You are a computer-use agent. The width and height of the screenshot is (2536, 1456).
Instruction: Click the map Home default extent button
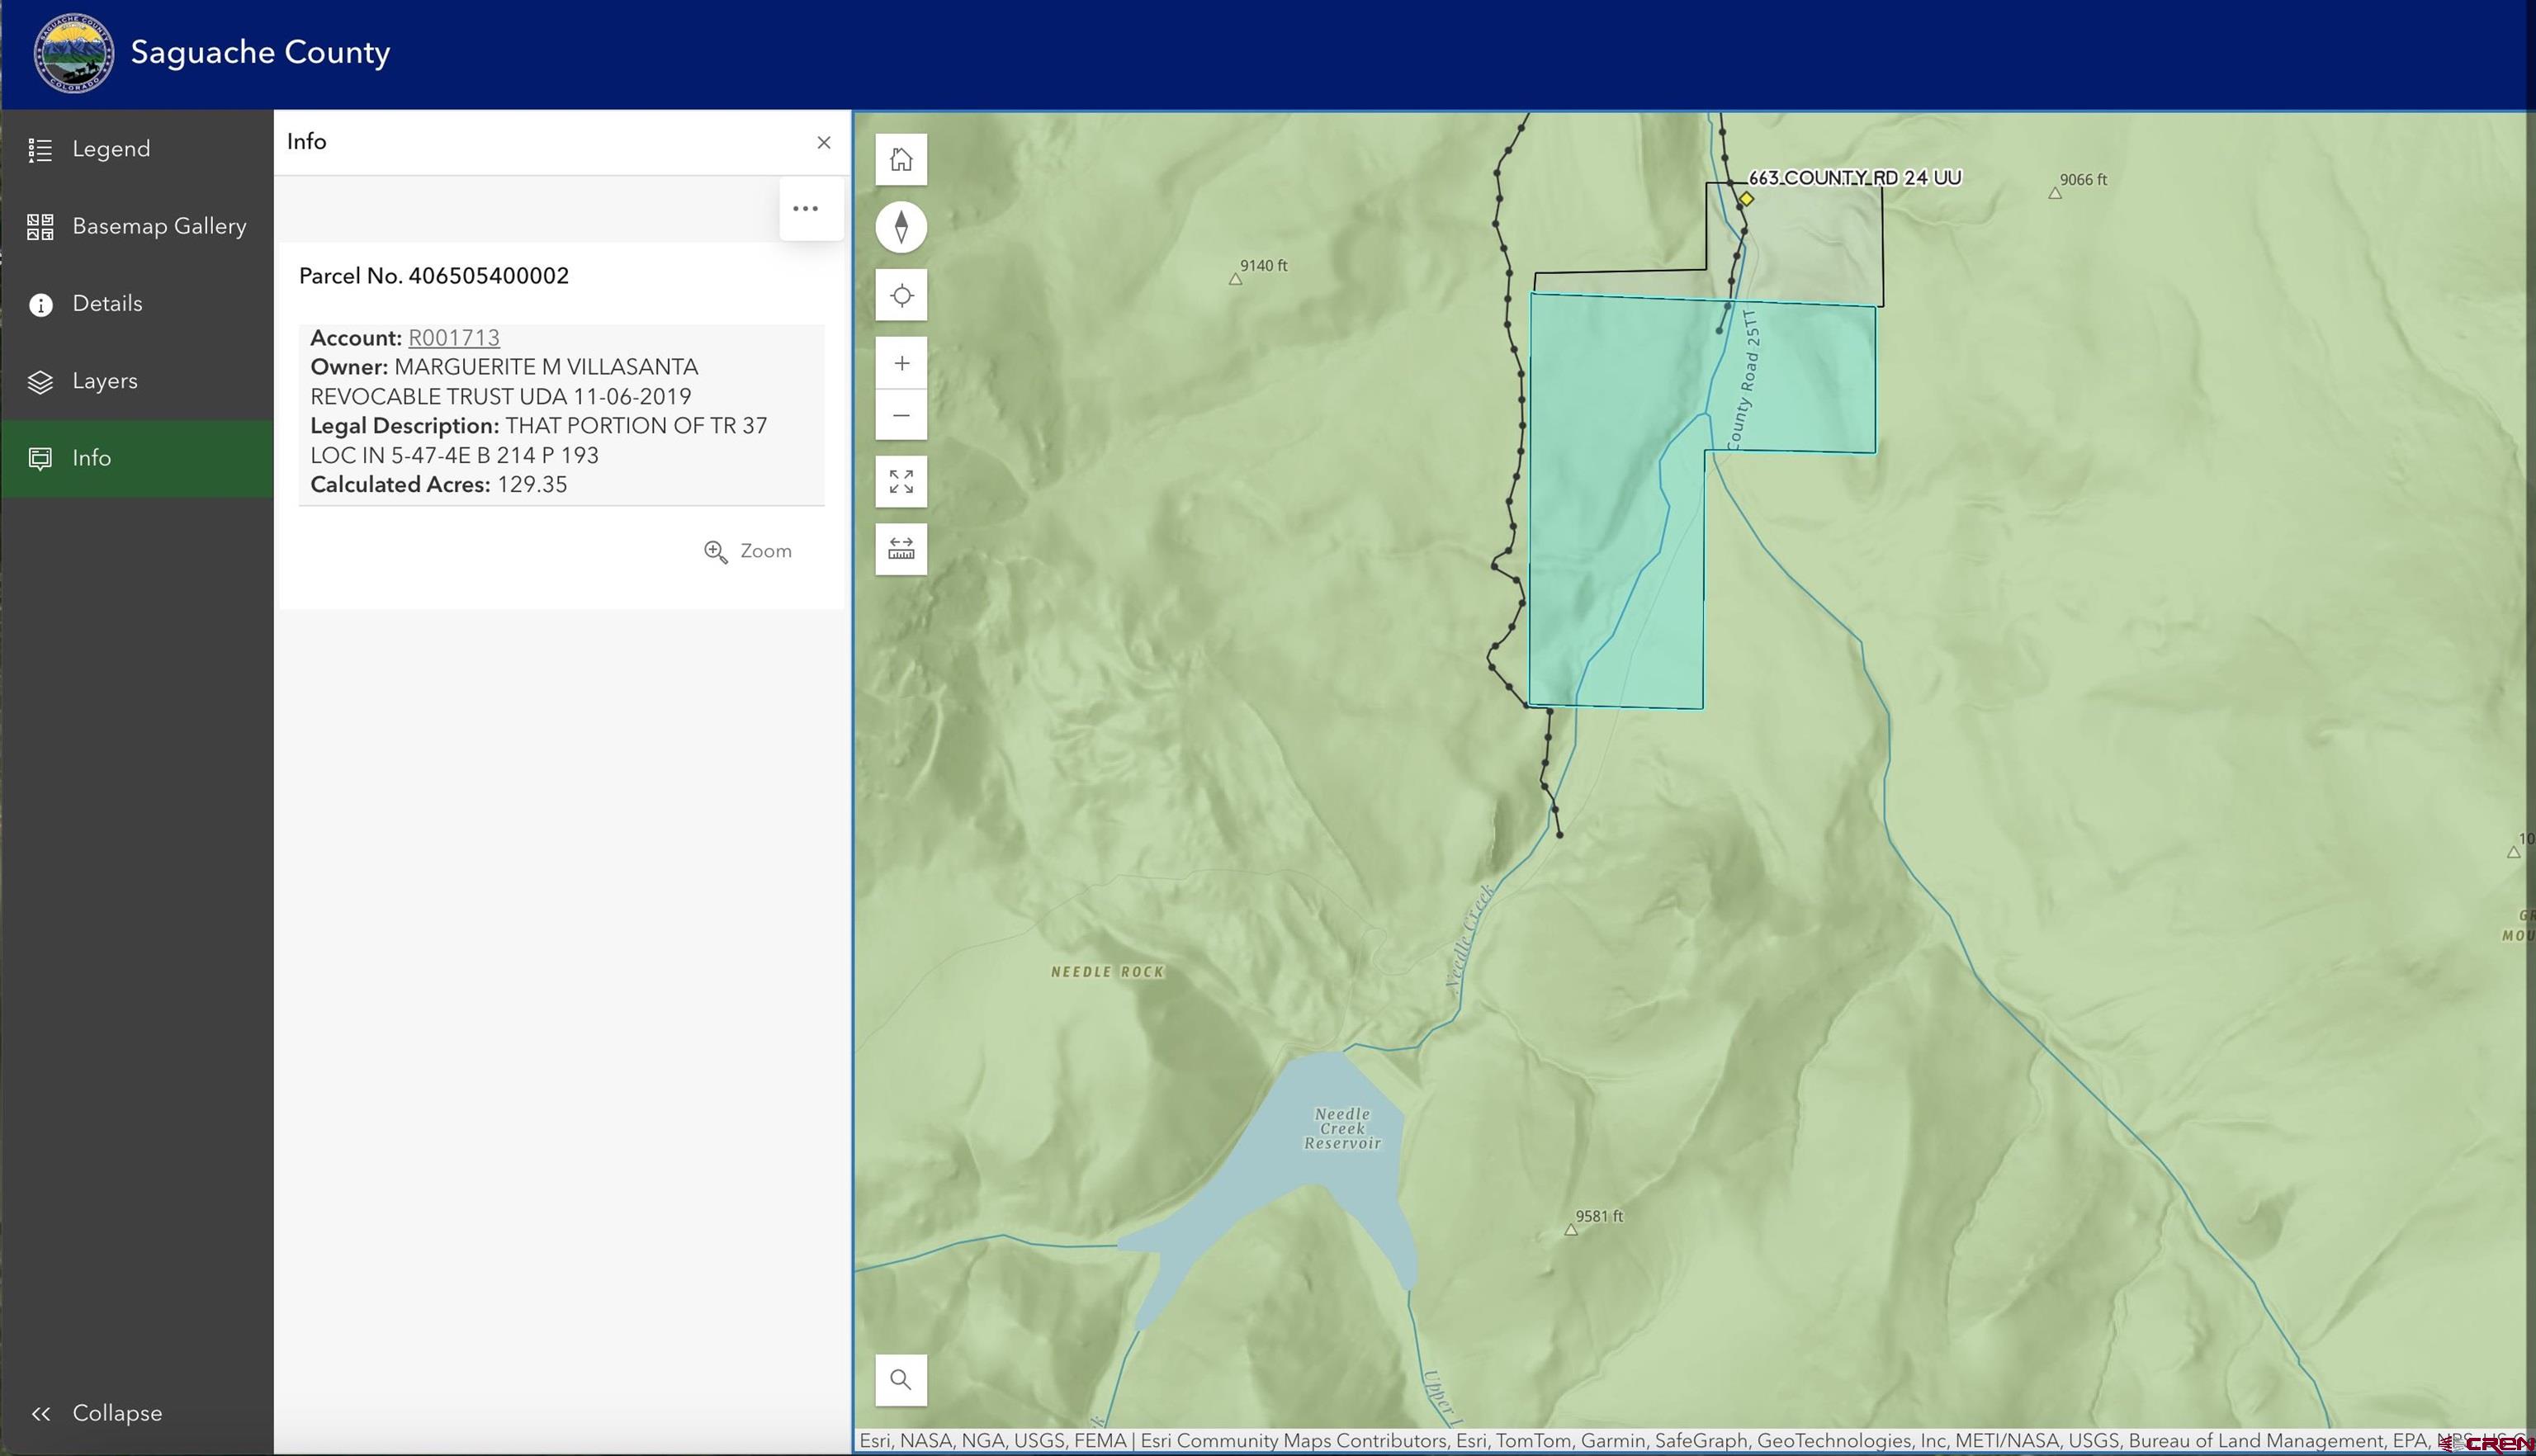[901, 160]
